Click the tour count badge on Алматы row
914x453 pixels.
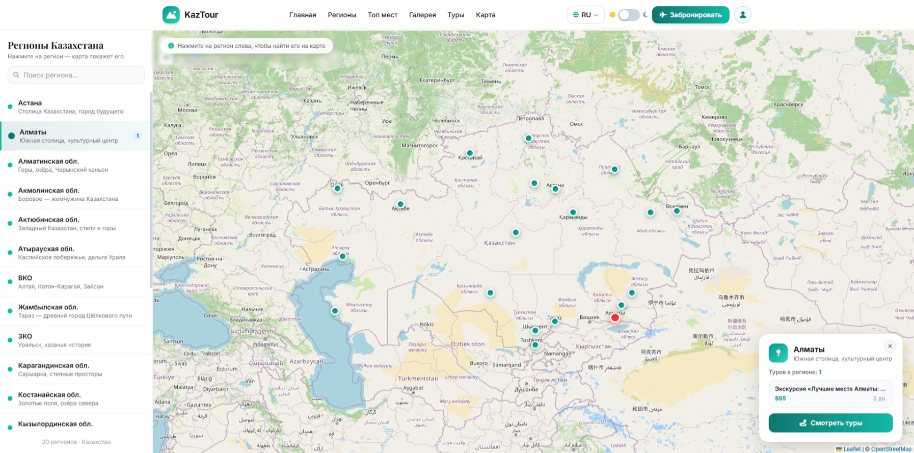point(138,136)
